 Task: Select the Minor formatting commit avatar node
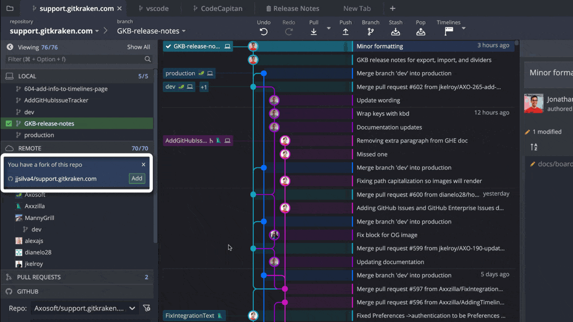(253, 46)
